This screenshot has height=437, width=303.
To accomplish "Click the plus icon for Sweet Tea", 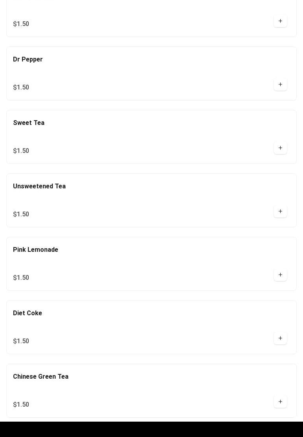I will (280, 148).
